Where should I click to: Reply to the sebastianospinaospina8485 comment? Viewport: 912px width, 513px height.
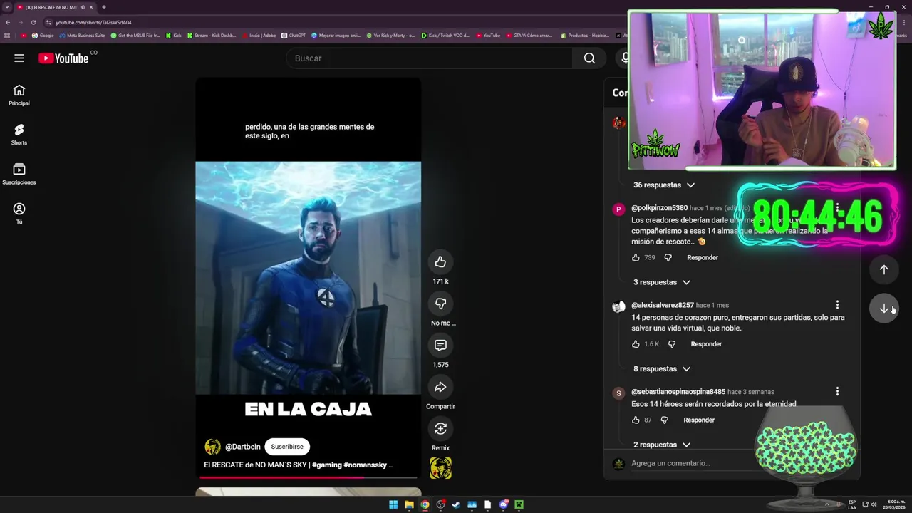[699, 420]
